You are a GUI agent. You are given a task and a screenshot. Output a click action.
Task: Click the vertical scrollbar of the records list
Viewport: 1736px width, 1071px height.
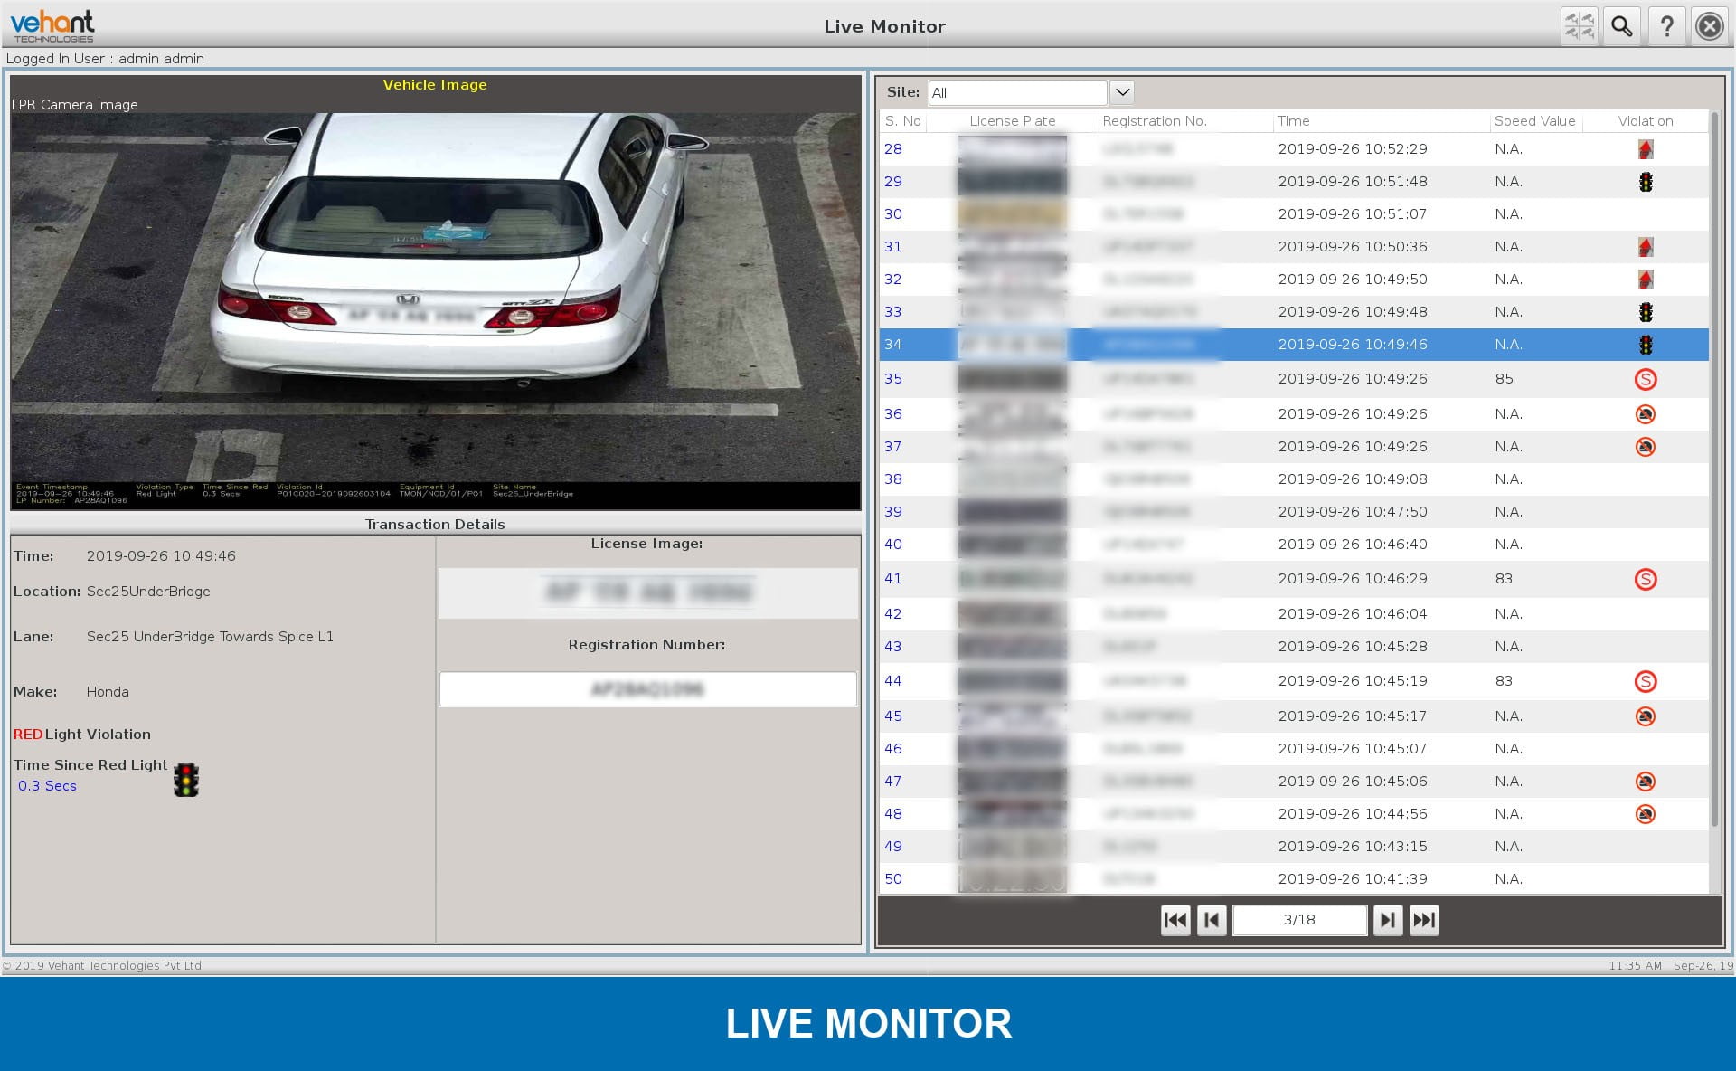1714,470
